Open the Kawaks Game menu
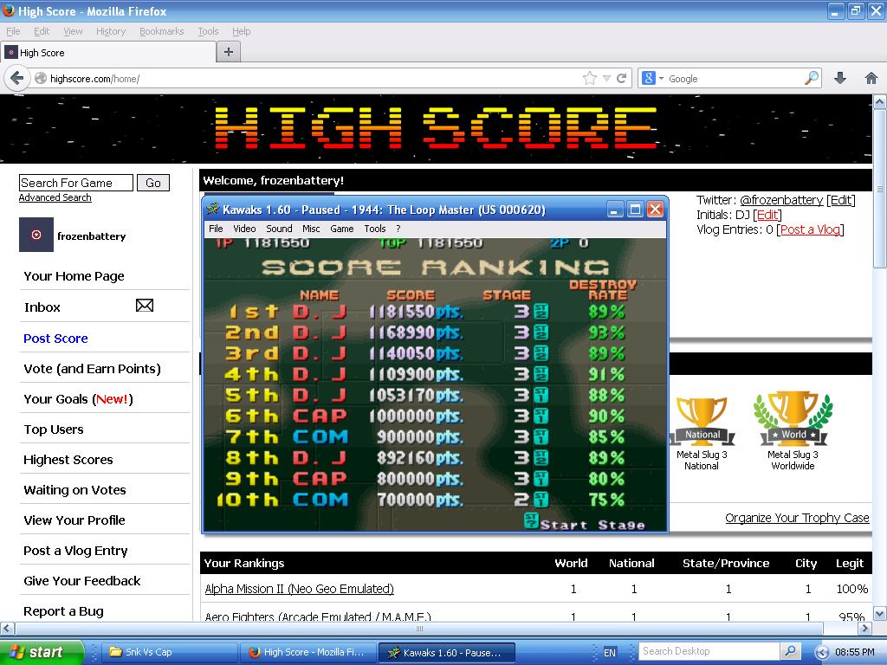887x665 pixels. point(341,229)
